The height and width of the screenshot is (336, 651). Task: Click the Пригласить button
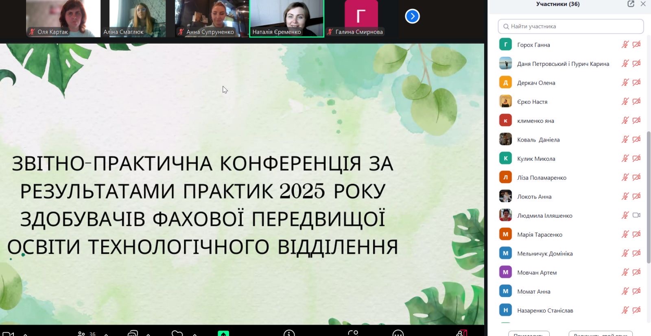pos(529,334)
